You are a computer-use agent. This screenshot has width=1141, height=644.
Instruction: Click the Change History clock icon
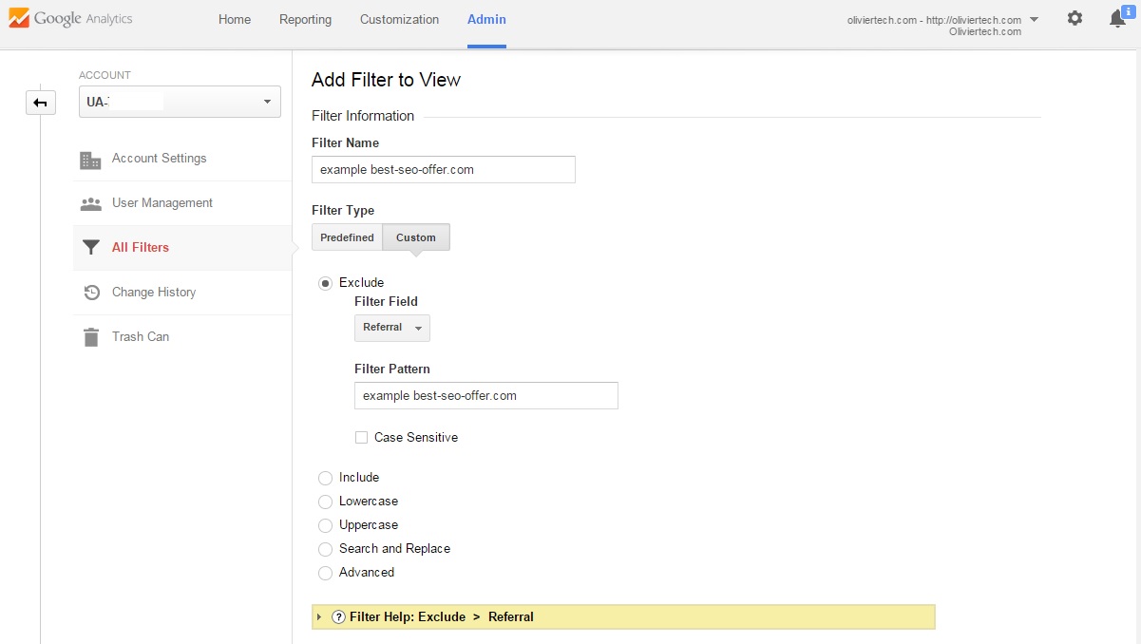pos(91,293)
